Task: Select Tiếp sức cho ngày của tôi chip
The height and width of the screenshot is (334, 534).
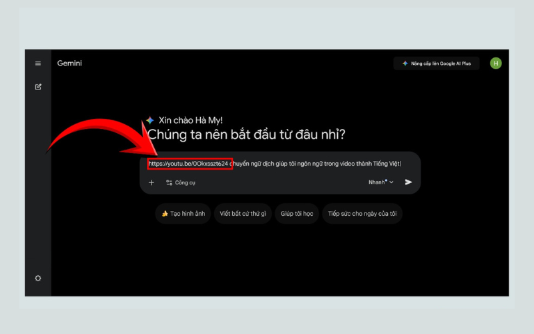Action: coord(362,214)
